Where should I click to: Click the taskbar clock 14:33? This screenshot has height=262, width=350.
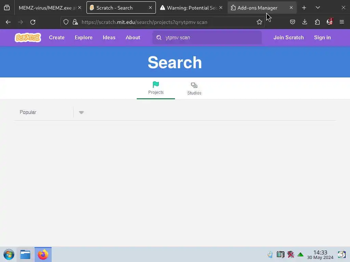[320, 254]
